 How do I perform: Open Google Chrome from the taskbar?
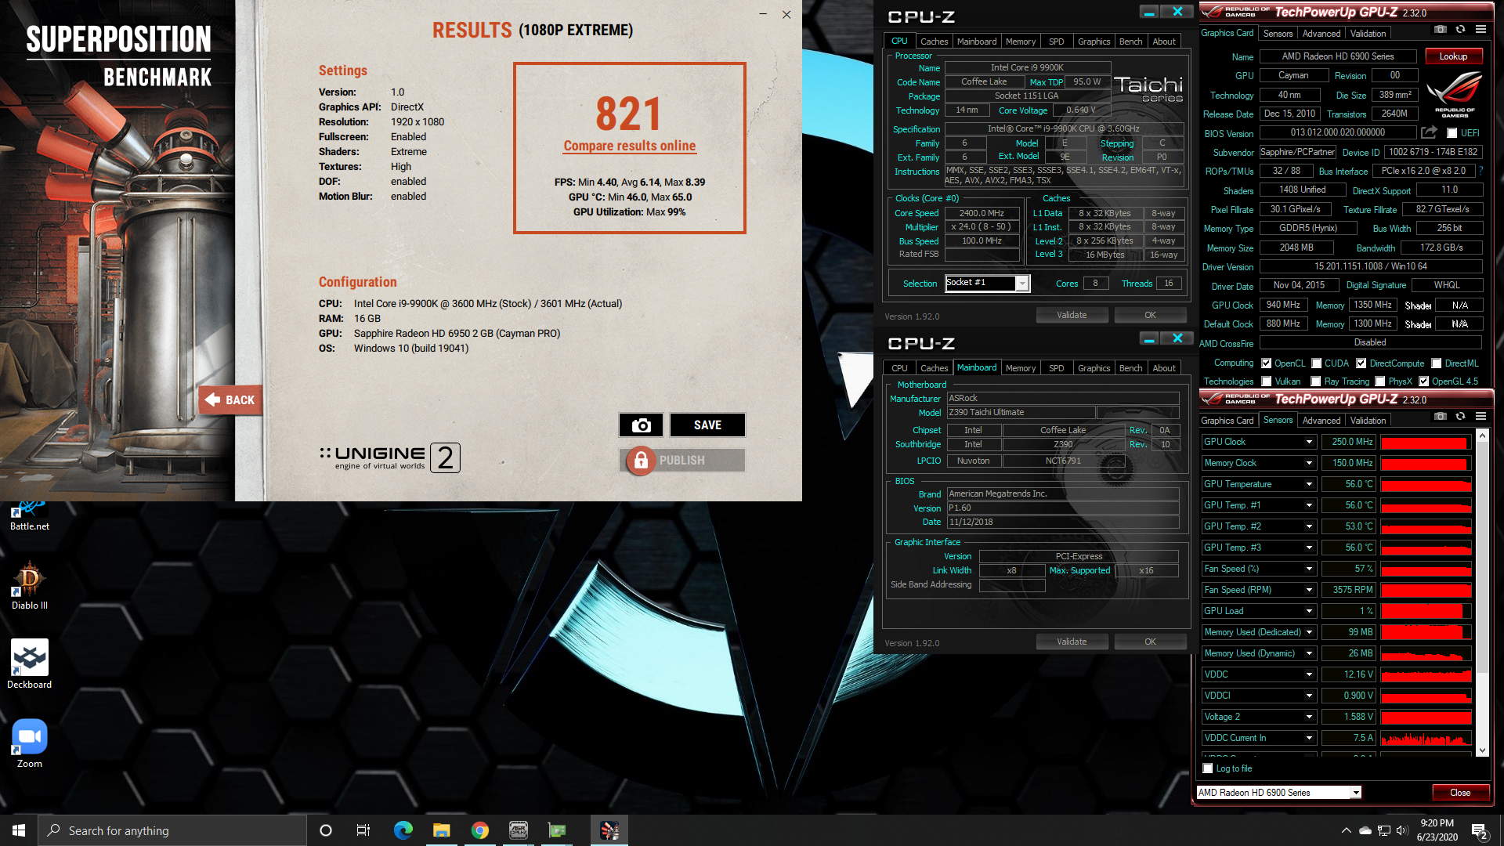pos(480,830)
